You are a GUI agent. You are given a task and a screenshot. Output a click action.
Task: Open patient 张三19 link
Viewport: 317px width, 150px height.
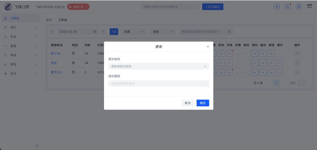[55, 54]
